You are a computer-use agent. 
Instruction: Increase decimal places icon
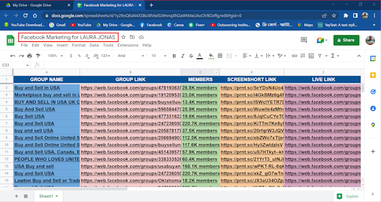coord(96,56)
